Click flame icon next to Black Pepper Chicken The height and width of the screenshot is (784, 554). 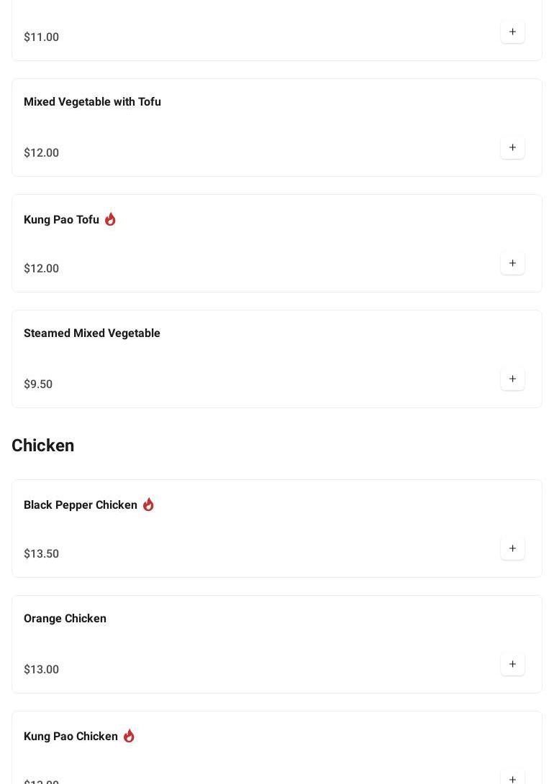[x=148, y=504]
